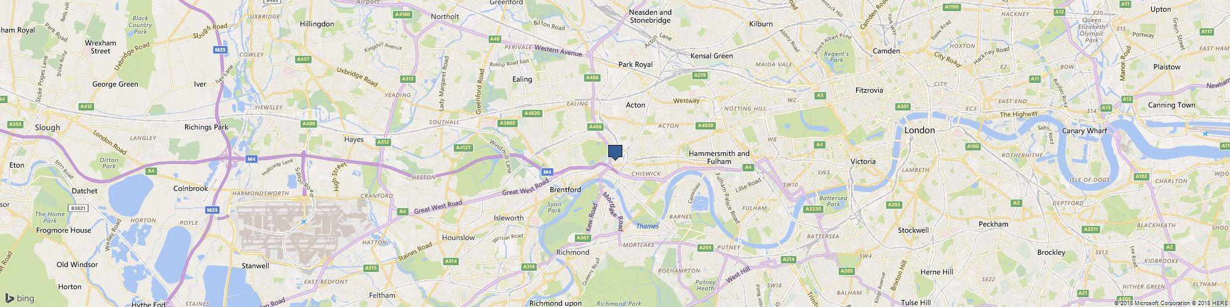Click the Richmond place label
The image size is (1230, 307).
(572, 252)
